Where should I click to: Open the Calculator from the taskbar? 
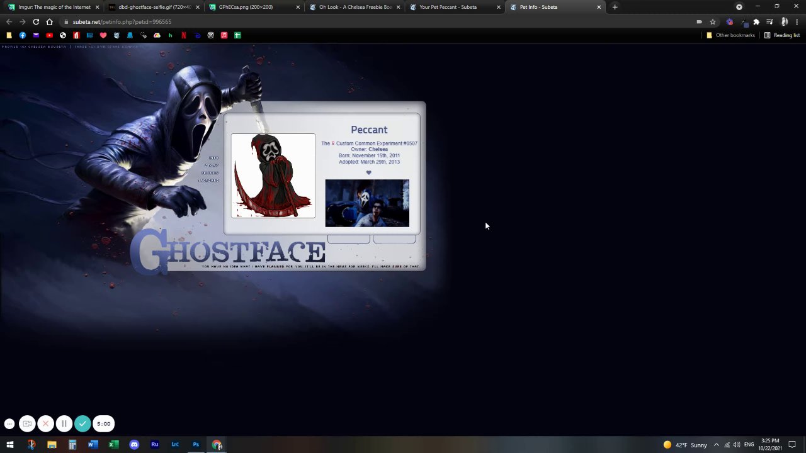72,445
